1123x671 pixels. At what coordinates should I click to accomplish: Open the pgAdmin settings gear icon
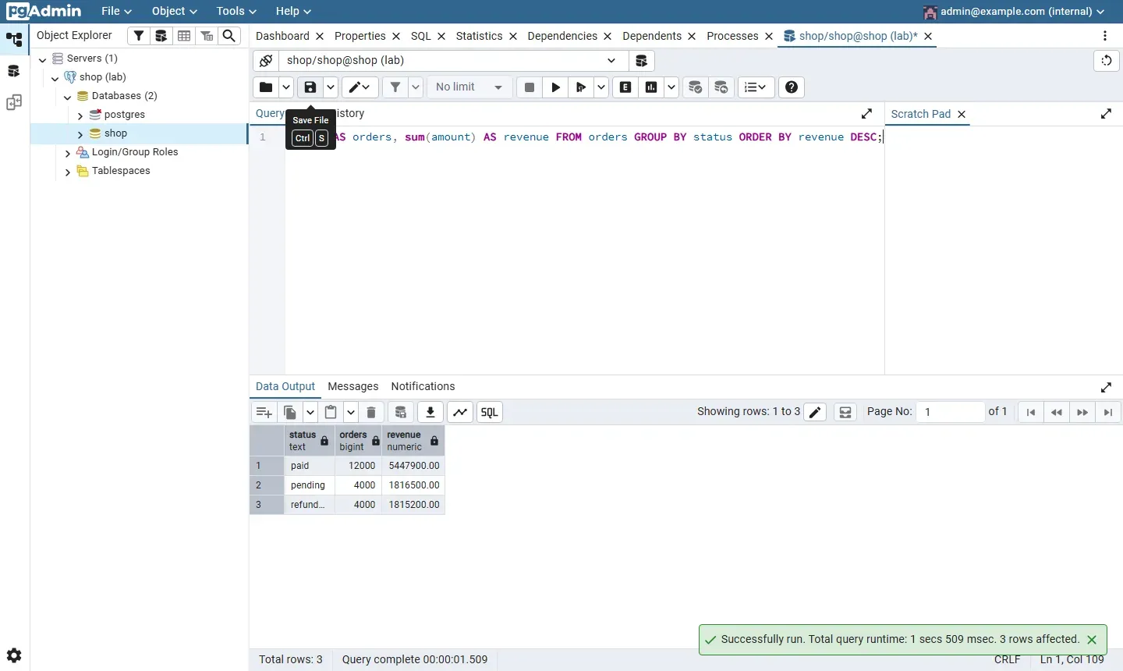pyautogui.click(x=14, y=655)
